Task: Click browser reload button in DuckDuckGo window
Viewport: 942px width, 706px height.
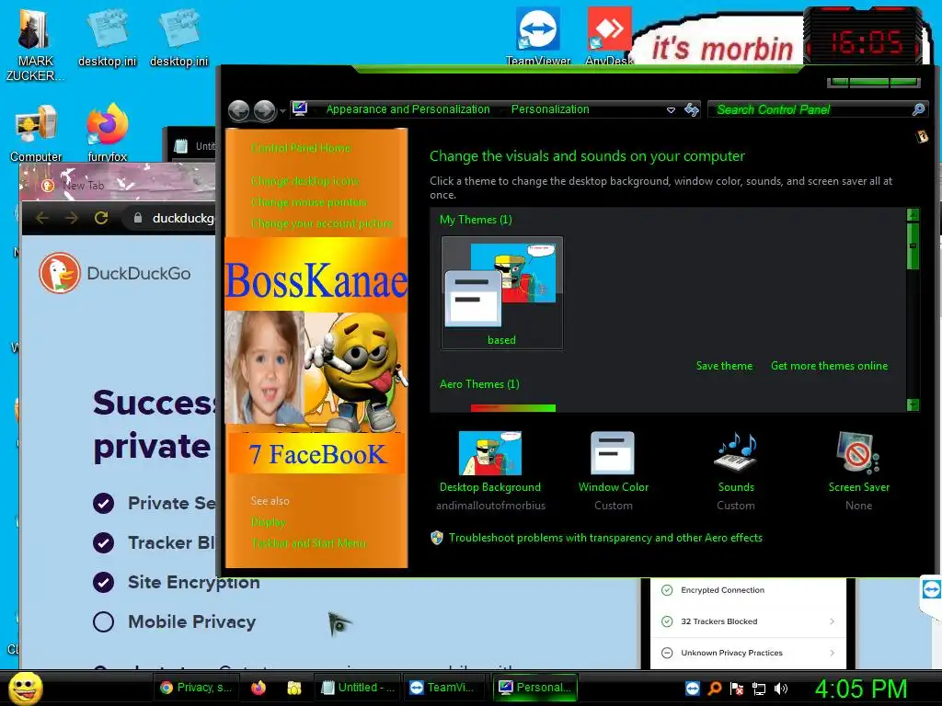Action: coord(101,218)
